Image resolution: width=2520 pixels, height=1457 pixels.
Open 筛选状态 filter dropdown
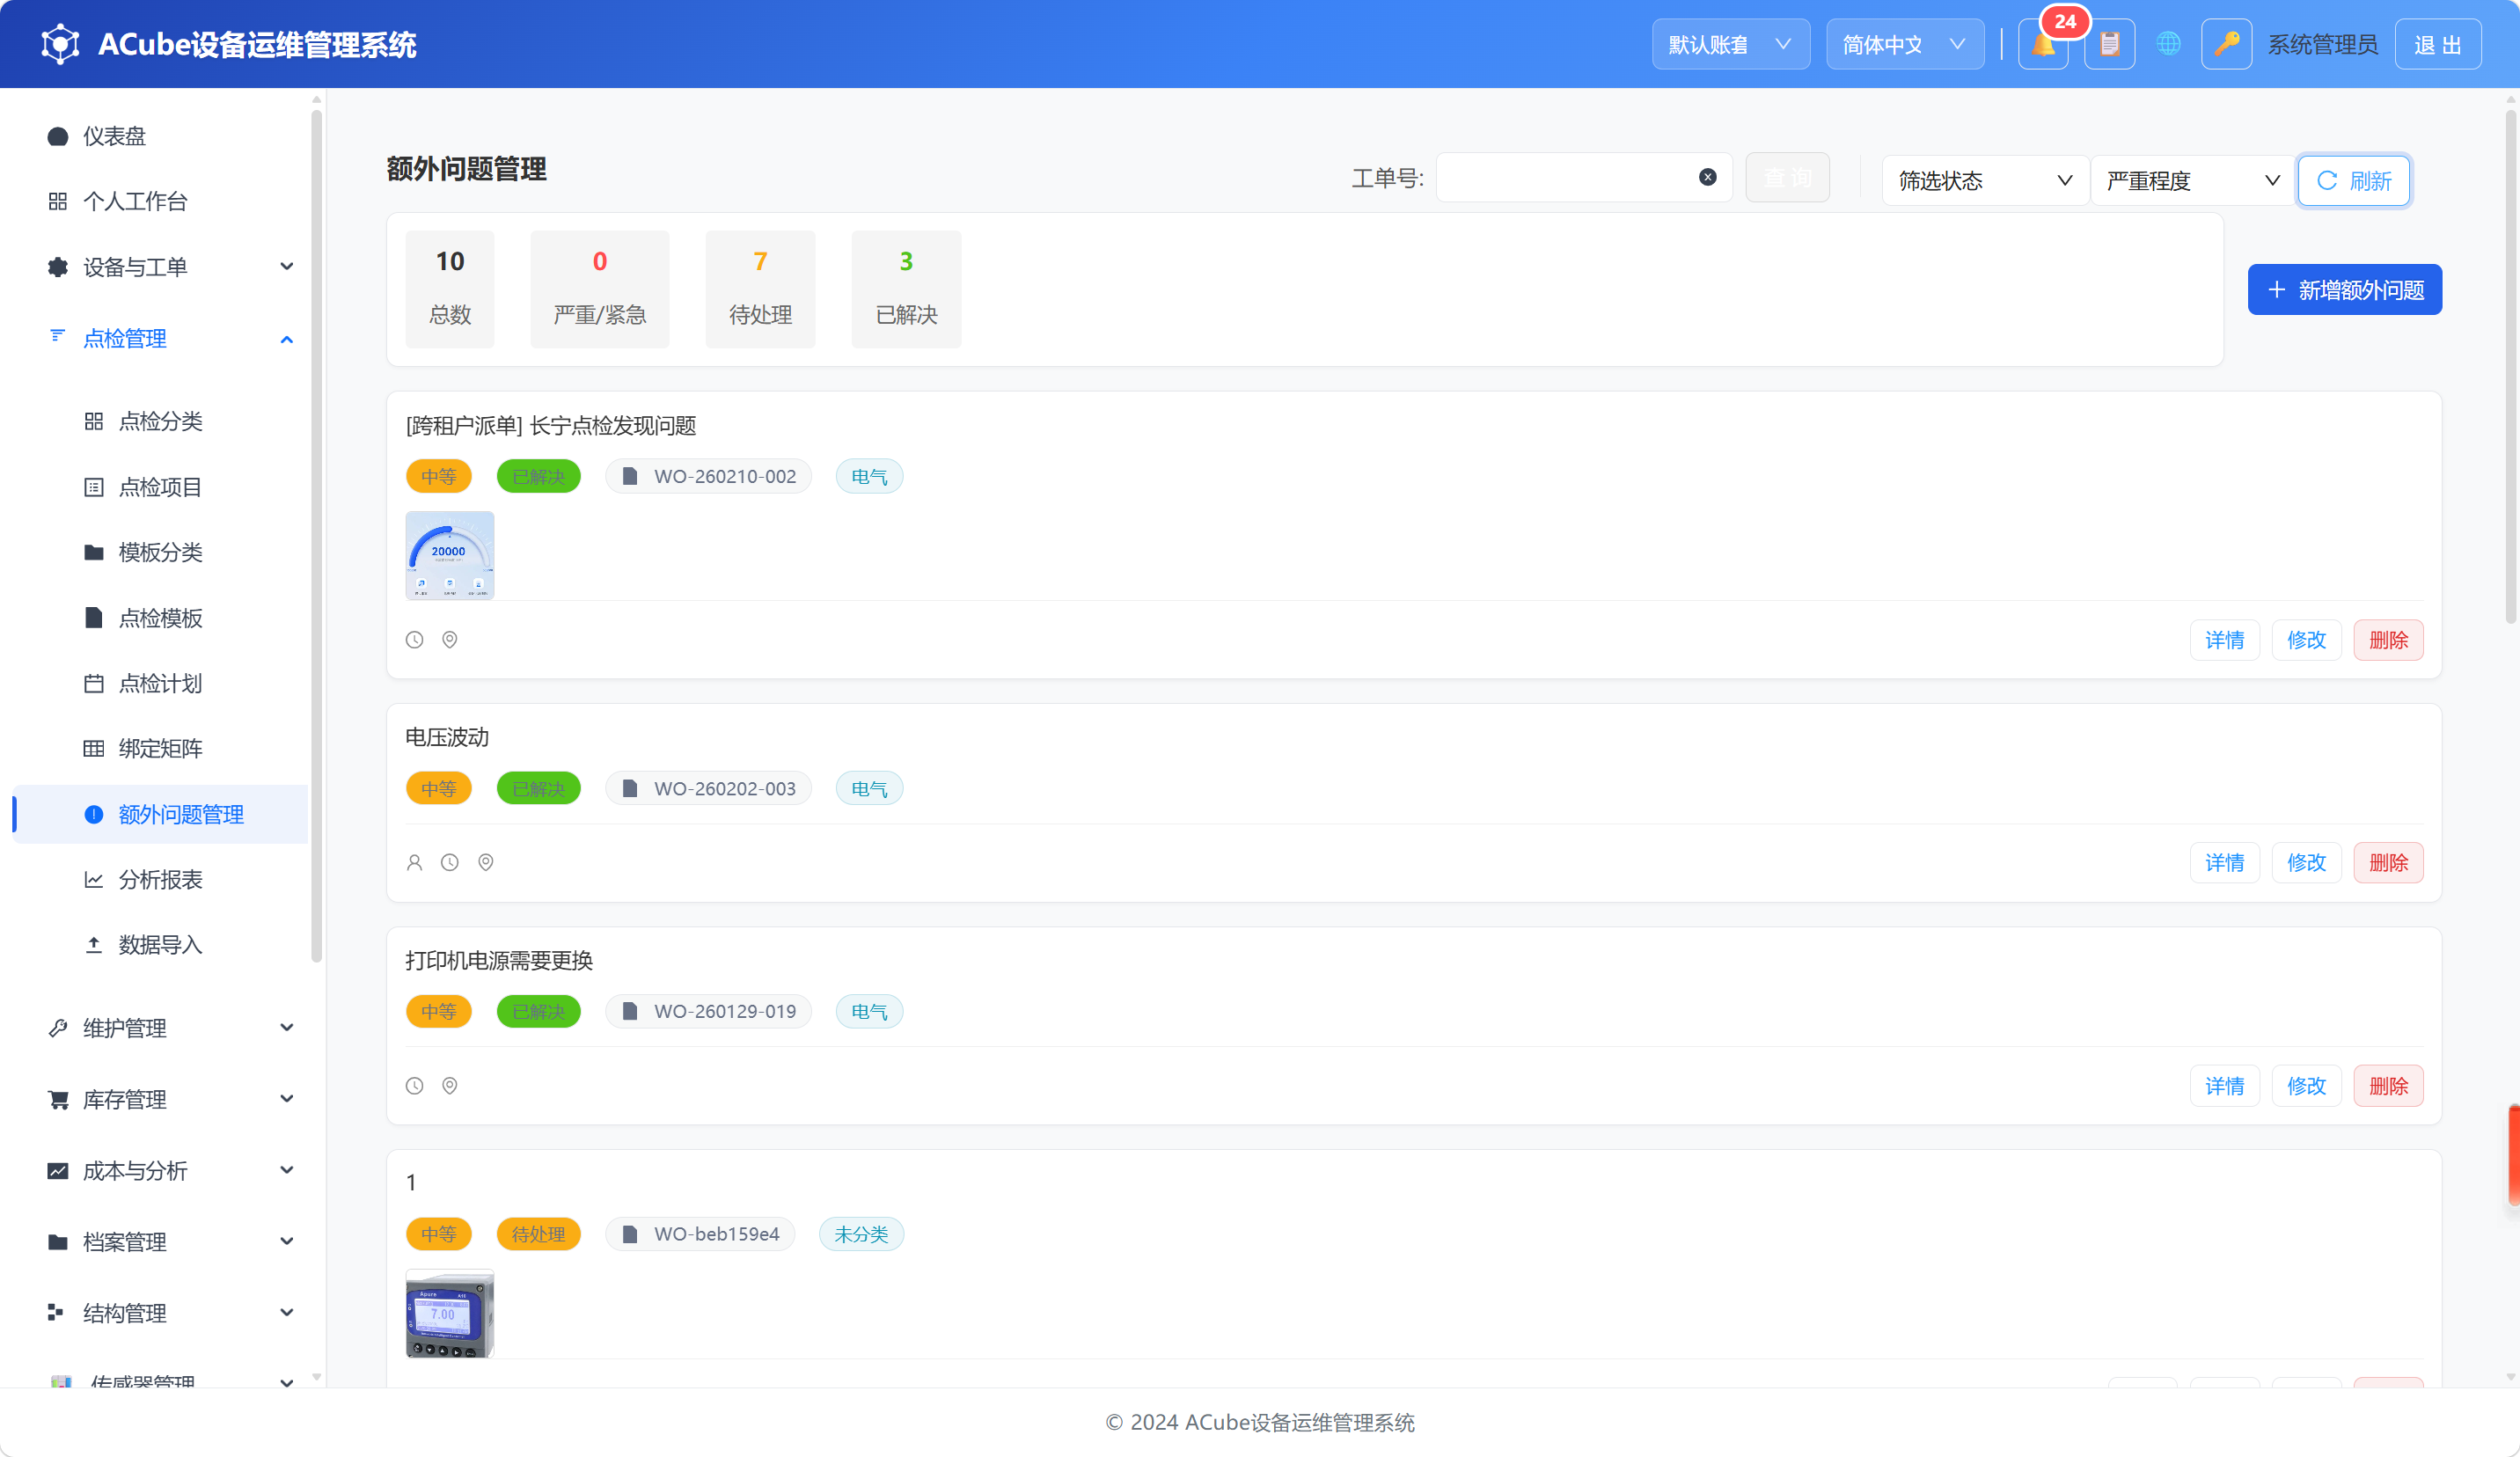(x=1985, y=181)
